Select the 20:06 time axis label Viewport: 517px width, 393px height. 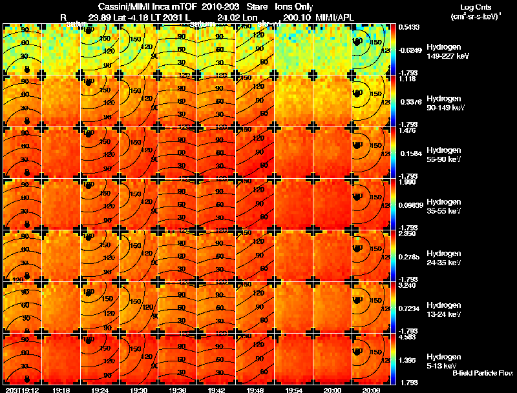click(371, 390)
